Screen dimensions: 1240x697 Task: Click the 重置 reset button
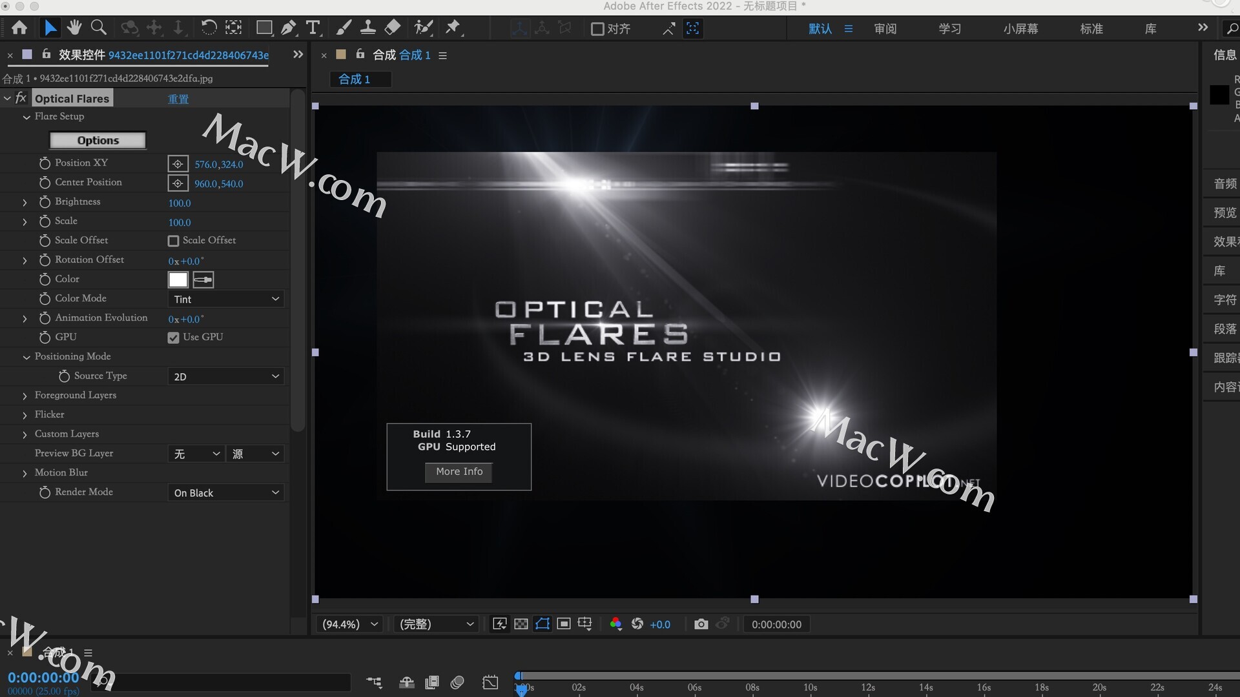176,98
